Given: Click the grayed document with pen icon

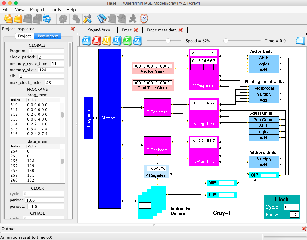Looking at the screenshot, I should [x=112, y=19].
